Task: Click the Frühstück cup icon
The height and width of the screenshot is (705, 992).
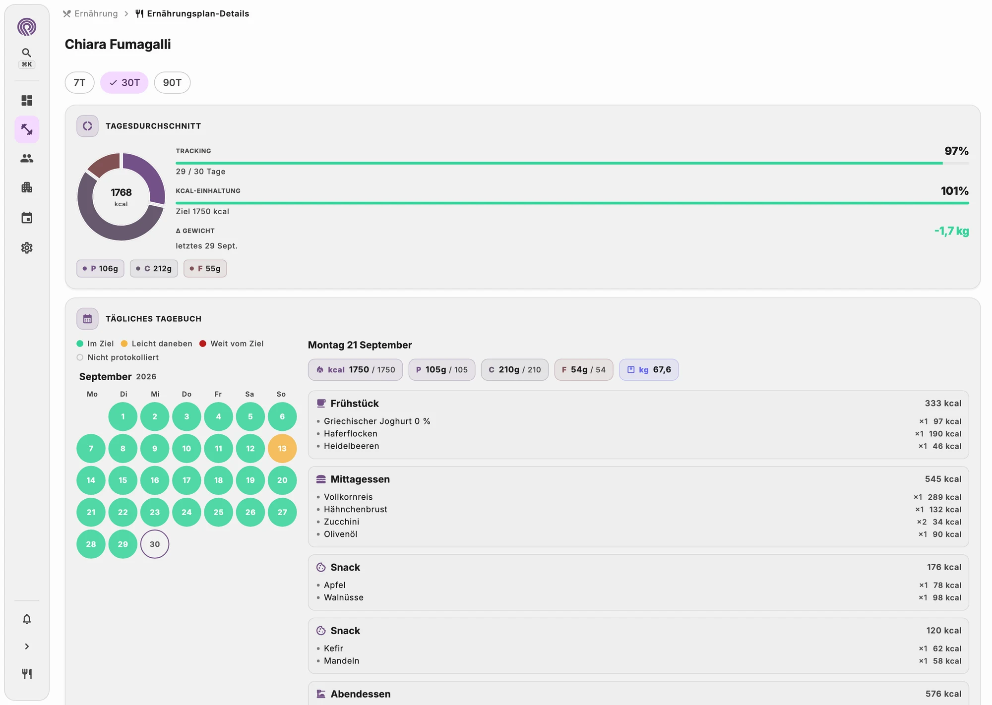Action: (321, 404)
